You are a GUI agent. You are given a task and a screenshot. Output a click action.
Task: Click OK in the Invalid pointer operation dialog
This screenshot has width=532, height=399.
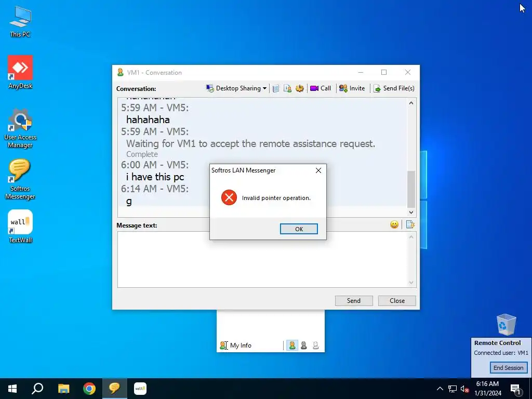pos(299,229)
